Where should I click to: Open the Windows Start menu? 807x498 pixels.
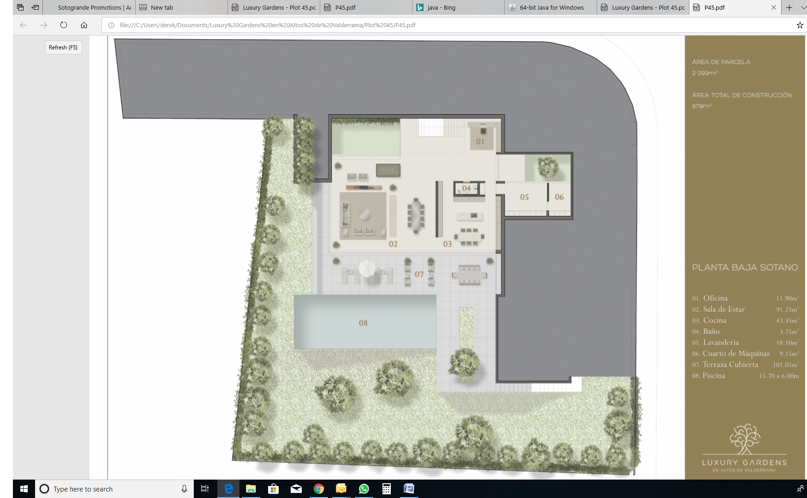pos(24,489)
